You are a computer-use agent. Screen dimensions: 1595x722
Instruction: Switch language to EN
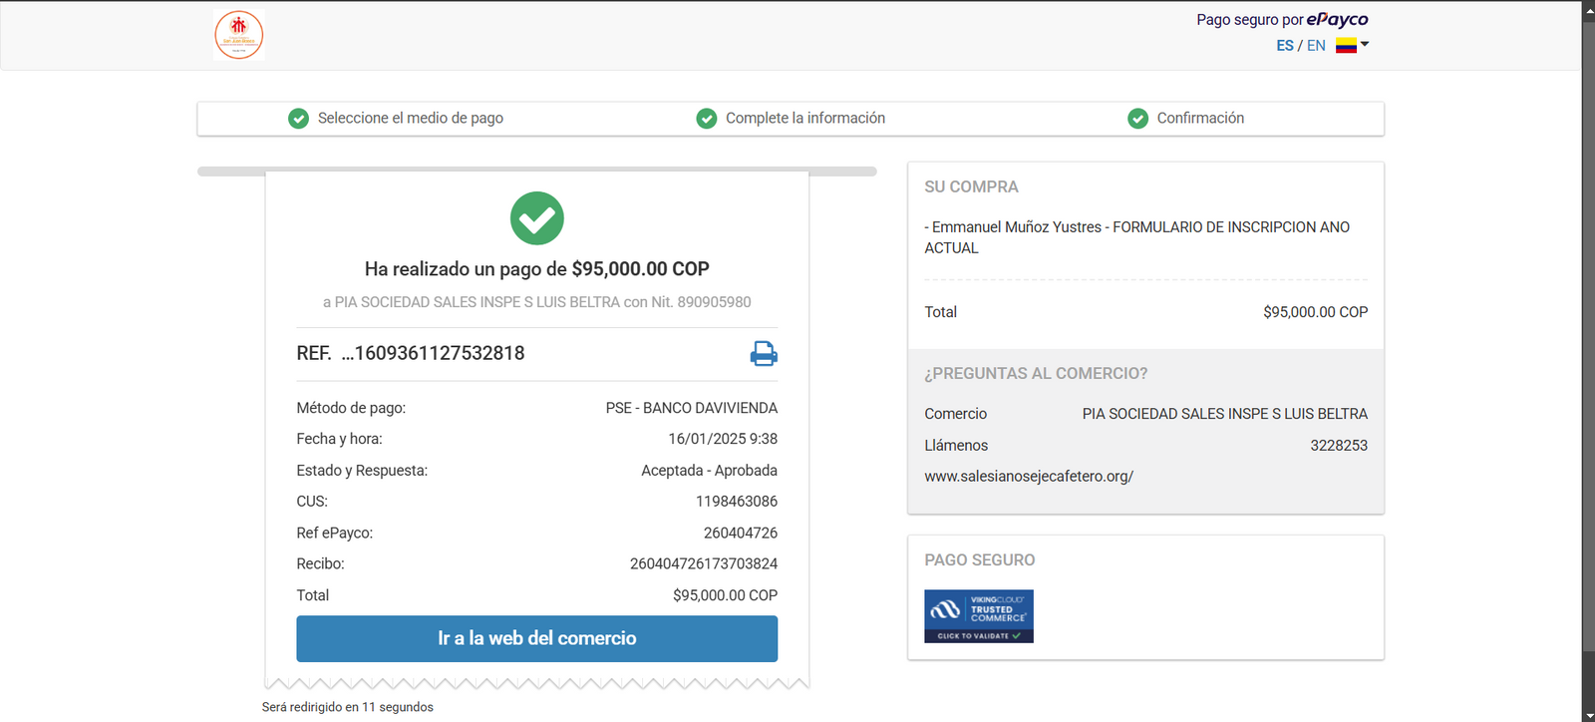(x=1317, y=46)
